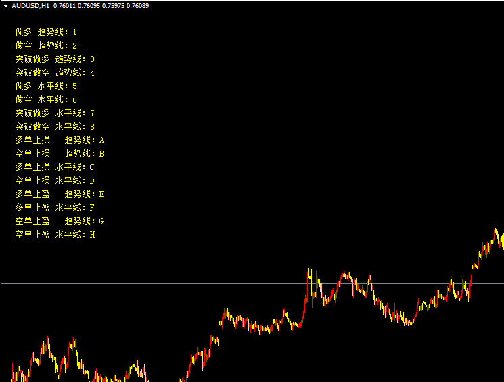This screenshot has height=382, width=504.
Task: Choose the '多单止盈 水平线: F' label
Action: pyautogui.click(x=55, y=207)
